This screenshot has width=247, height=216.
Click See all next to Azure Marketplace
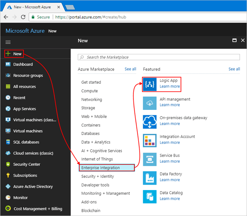(130, 69)
